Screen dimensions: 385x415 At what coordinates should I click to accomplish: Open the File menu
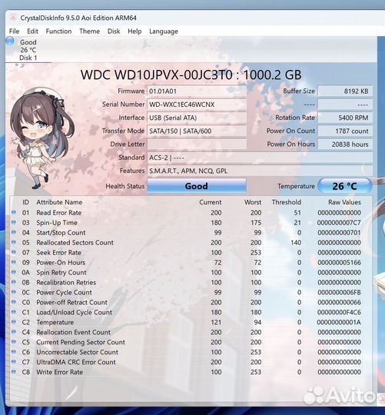tap(14, 32)
